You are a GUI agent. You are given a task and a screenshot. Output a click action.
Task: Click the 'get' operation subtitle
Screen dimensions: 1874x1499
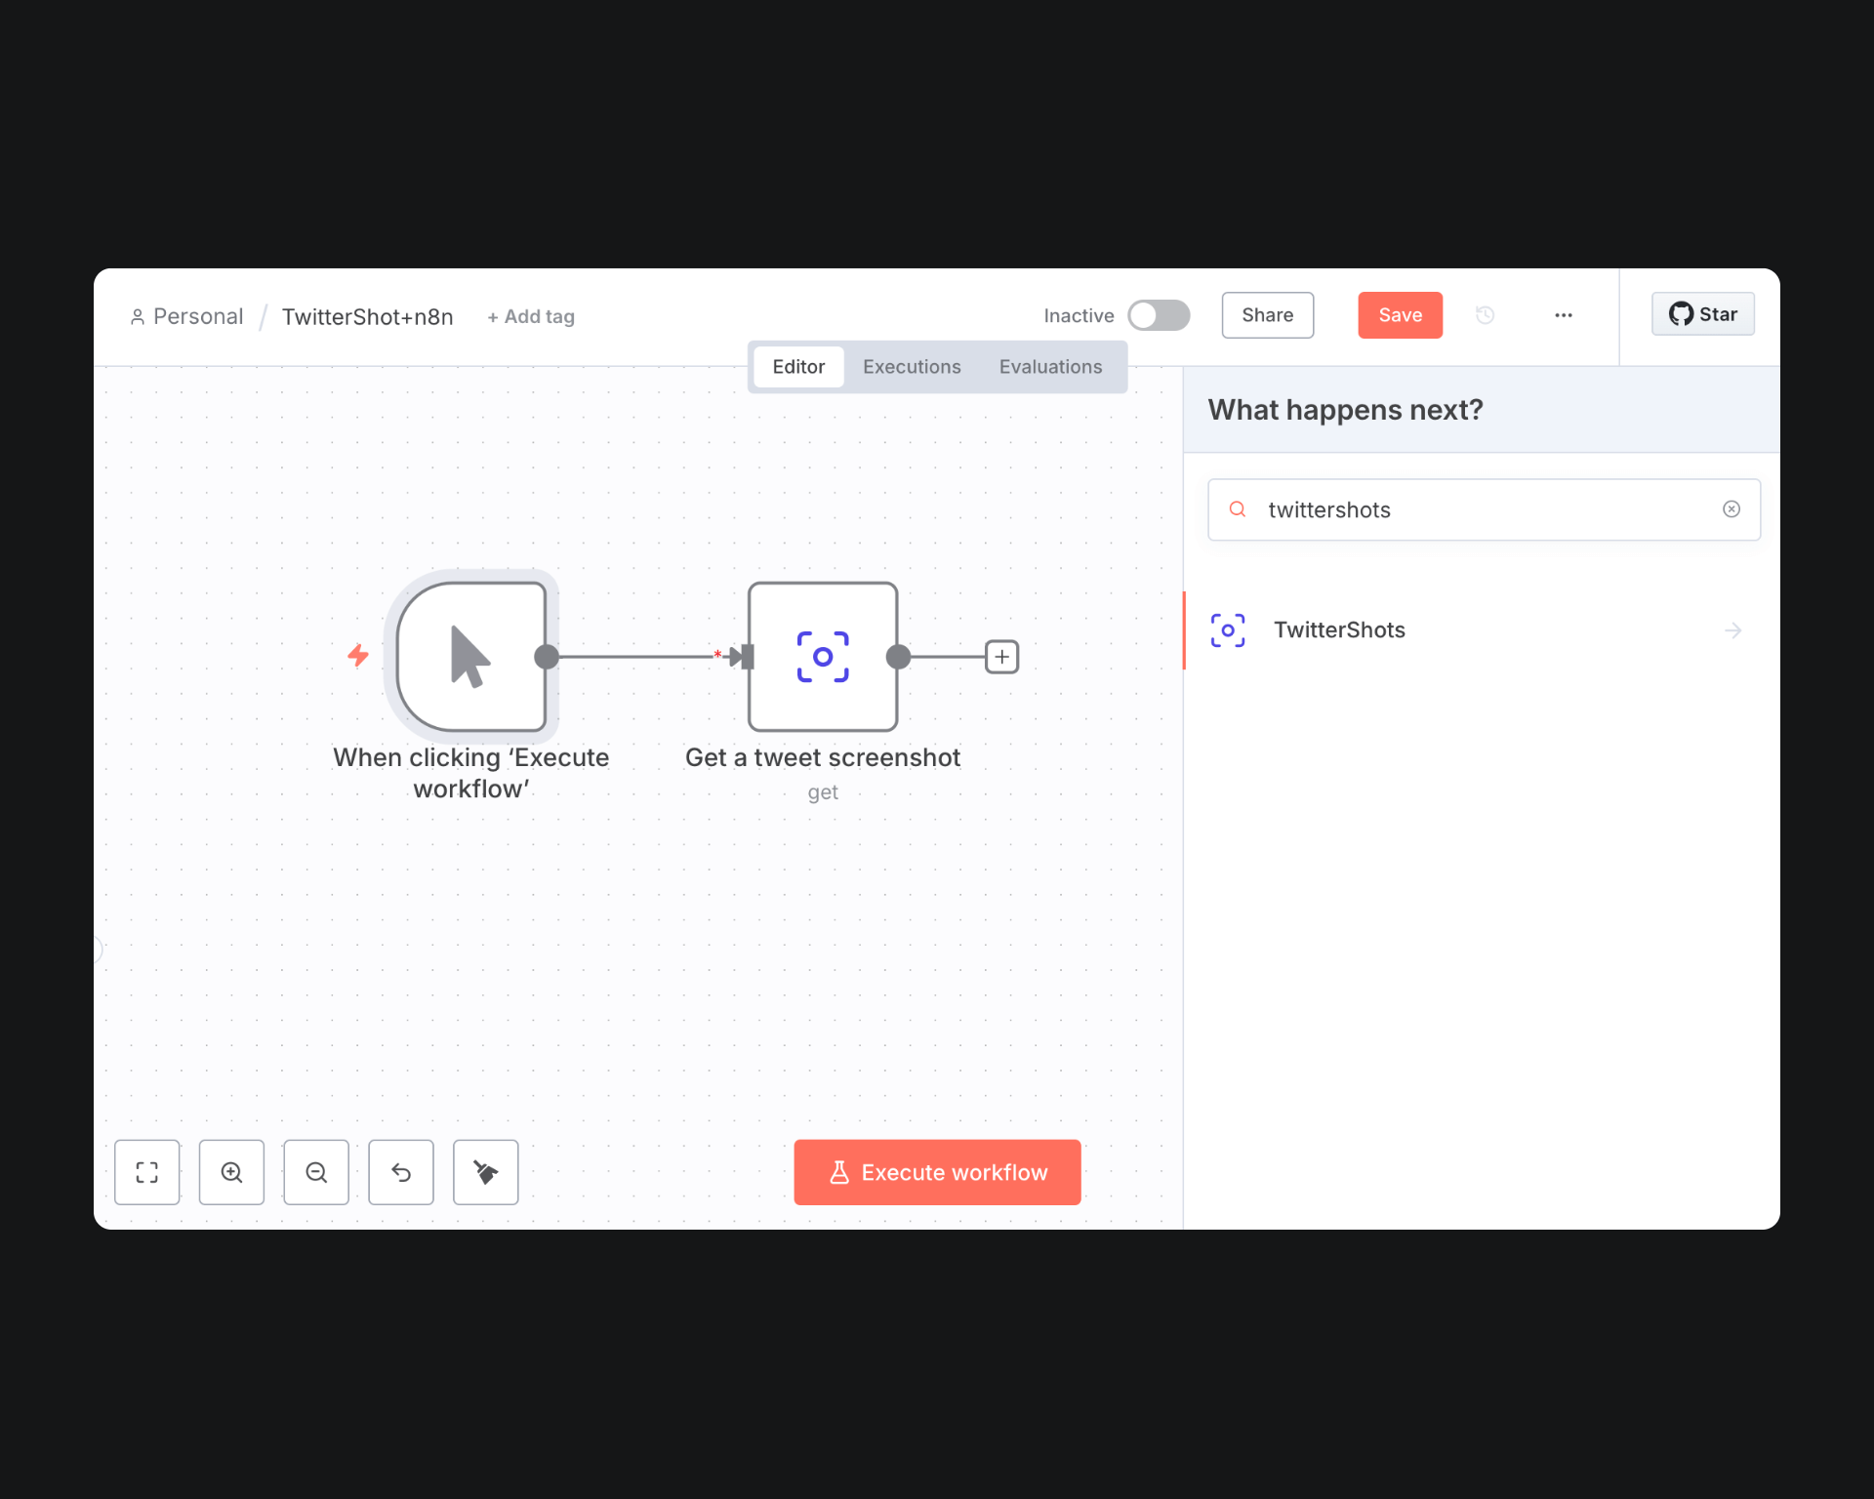[823, 792]
